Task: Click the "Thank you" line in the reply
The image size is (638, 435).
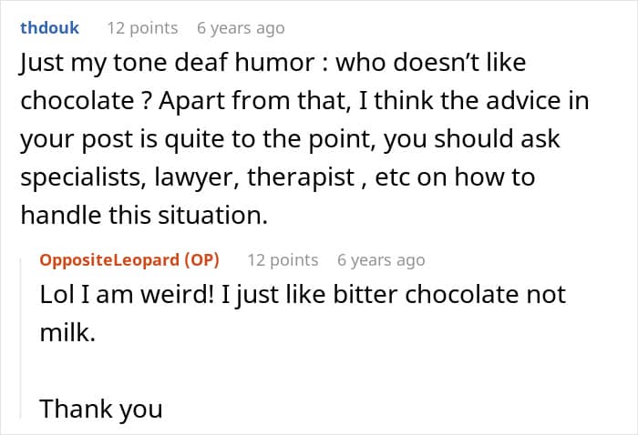Action: (100, 409)
